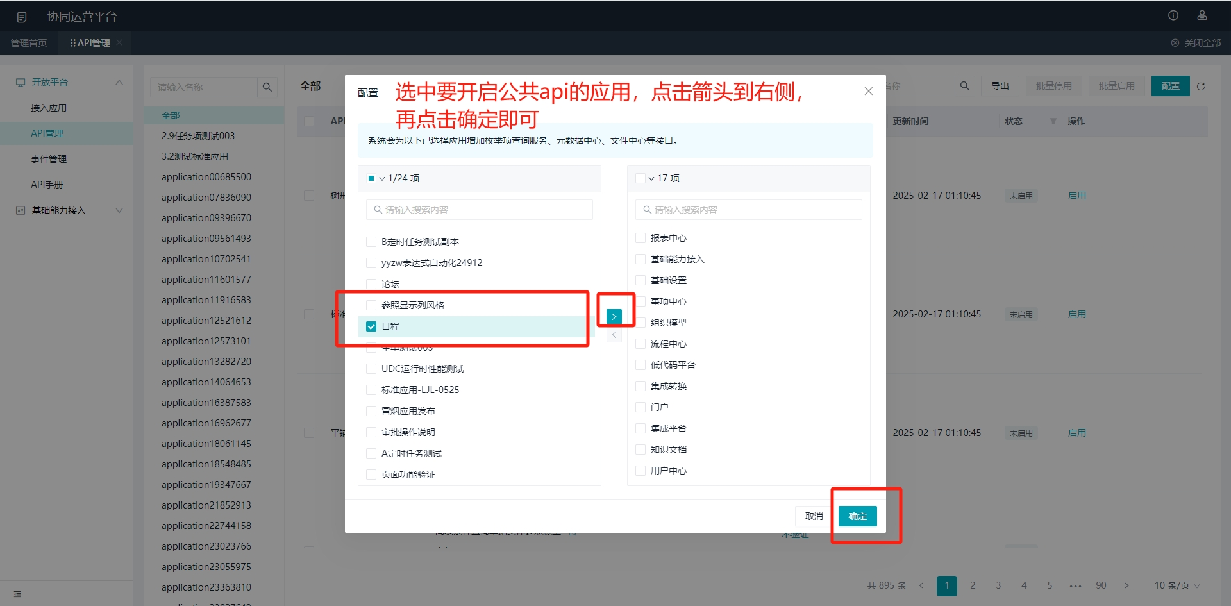Click the collapse sidebar icon at bottom left

[17, 594]
